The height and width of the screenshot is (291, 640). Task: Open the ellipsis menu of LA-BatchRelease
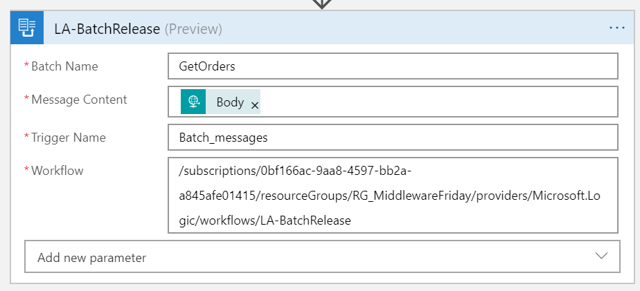[x=616, y=28]
